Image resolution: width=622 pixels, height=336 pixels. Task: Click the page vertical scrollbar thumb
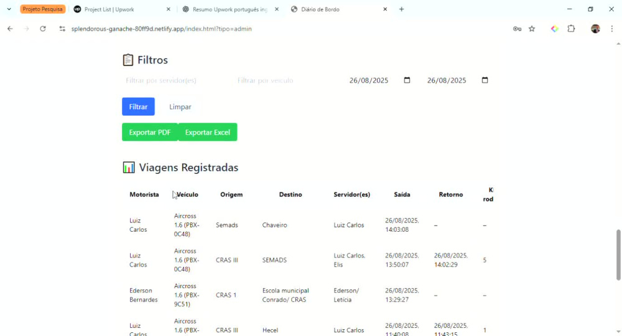(x=618, y=255)
